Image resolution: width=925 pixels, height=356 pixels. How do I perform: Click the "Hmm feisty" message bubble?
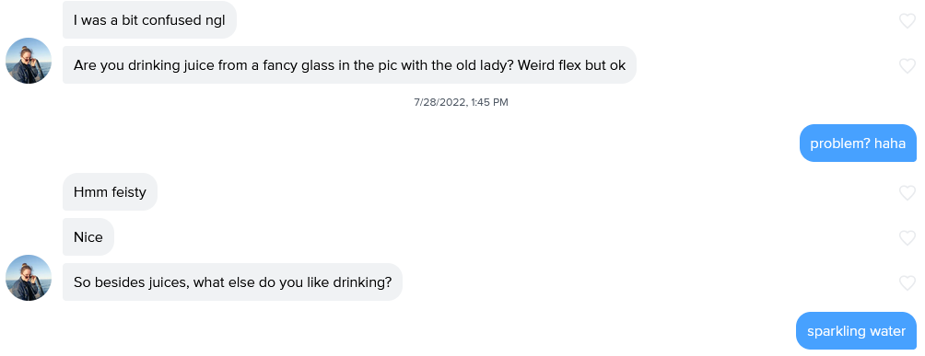(110, 192)
